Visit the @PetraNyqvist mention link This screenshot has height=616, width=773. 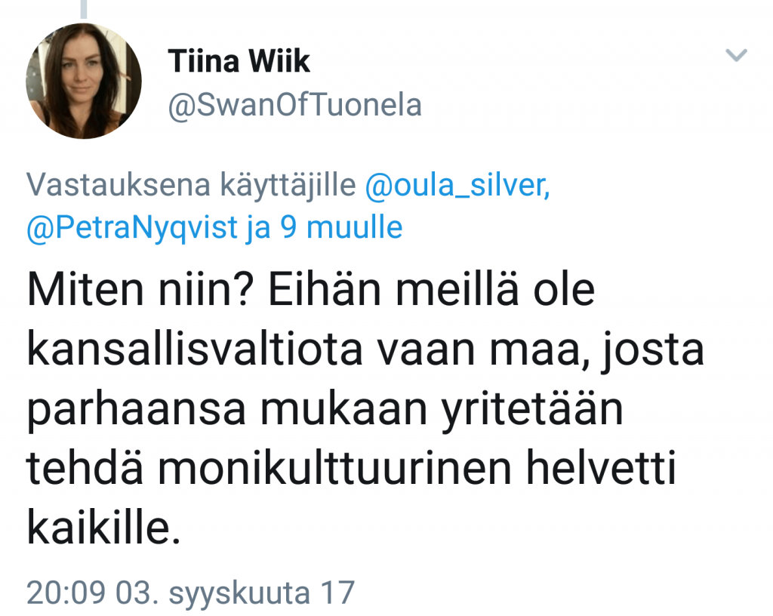(x=132, y=228)
